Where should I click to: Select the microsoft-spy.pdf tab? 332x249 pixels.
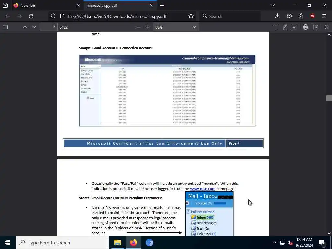(120, 5)
